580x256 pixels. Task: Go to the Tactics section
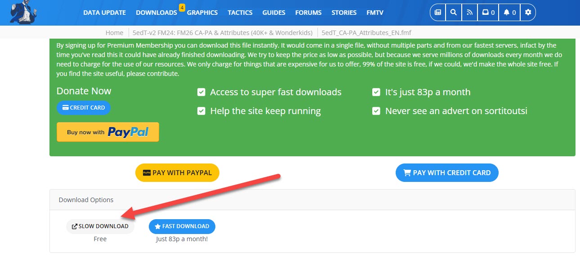click(x=240, y=13)
